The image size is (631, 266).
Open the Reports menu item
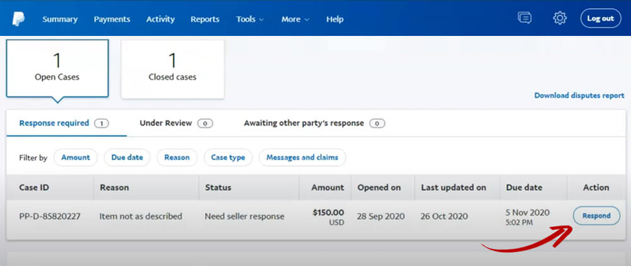point(205,20)
